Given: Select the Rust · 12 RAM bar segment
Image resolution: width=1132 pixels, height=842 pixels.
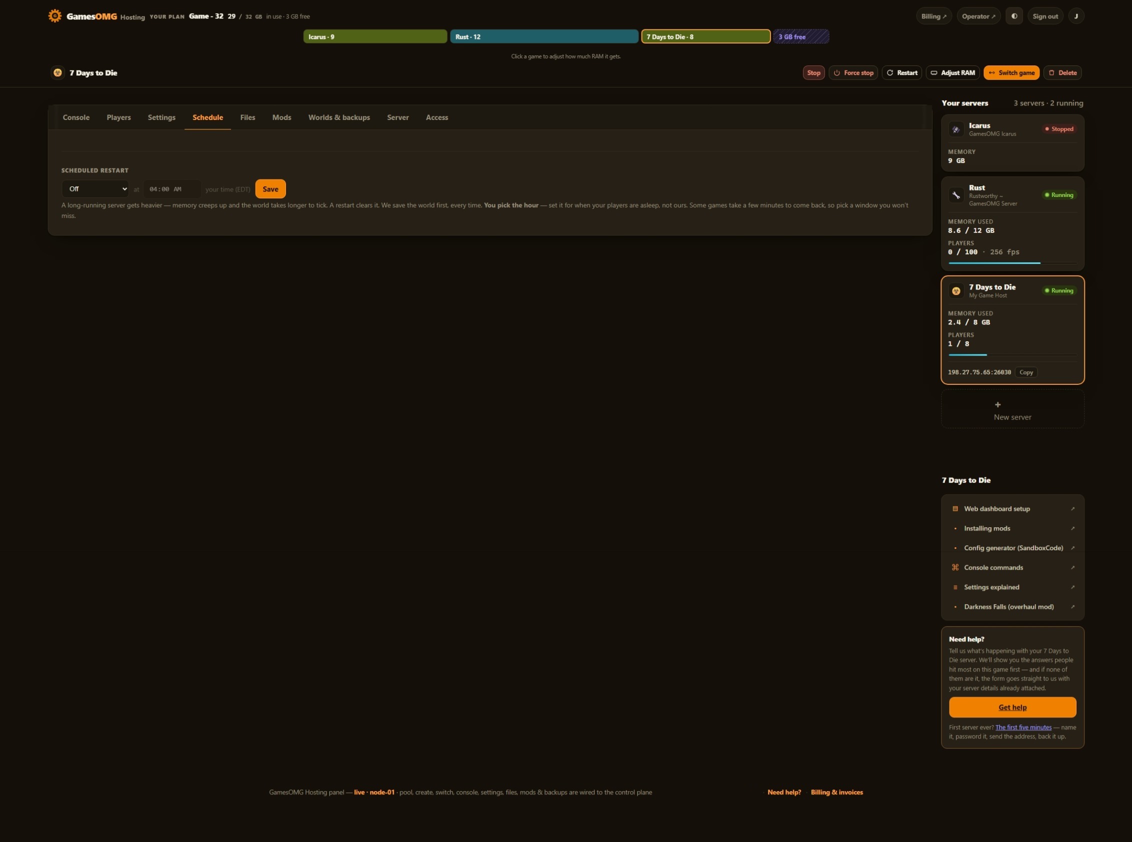Looking at the screenshot, I should point(544,36).
